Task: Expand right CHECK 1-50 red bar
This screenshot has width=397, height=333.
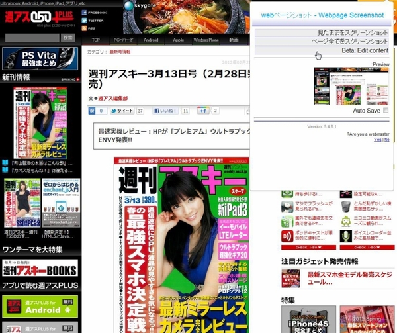Action: tap(367, 248)
